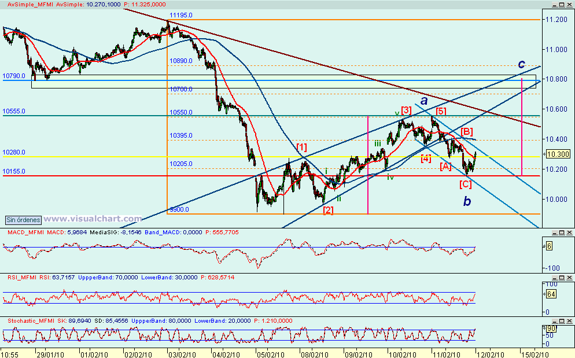The image size is (575, 358).
Task: Click the 15/02/10 date axis label
Action: (x=536, y=355)
